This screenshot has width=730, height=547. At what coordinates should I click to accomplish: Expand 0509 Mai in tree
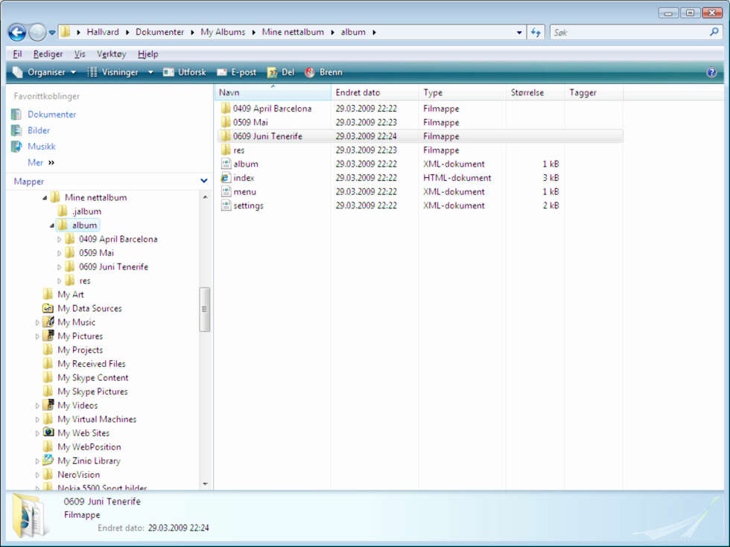pyautogui.click(x=59, y=254)
